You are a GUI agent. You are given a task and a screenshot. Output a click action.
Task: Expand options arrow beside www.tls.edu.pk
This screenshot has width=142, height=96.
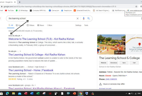[21, 36]
